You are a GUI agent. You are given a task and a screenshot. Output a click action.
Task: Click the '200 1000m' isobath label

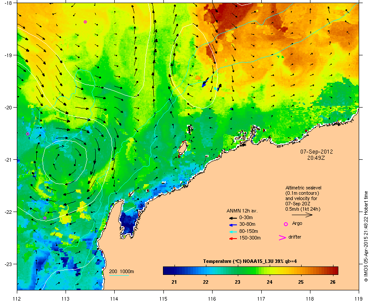tap(122, 272)
